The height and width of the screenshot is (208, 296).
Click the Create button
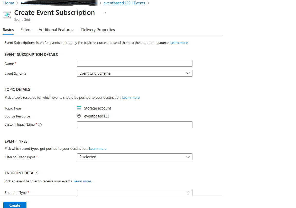[x=15, y=205]
